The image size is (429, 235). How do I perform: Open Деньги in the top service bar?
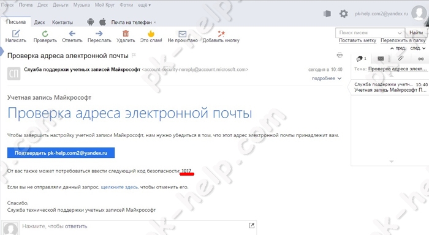pyautogui.click(x=61, y=5)
